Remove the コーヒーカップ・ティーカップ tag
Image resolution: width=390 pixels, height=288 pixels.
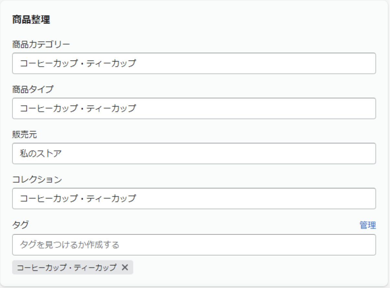coord(125,268)
